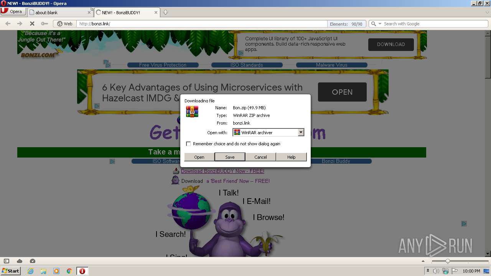Open the Malware Virus ad link
Image resolution: width=491 pixels, height=276 pixels.
point(331,65)
